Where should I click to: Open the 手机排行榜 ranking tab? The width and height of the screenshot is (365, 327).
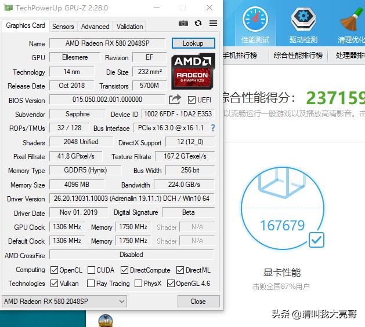point(240,56)
